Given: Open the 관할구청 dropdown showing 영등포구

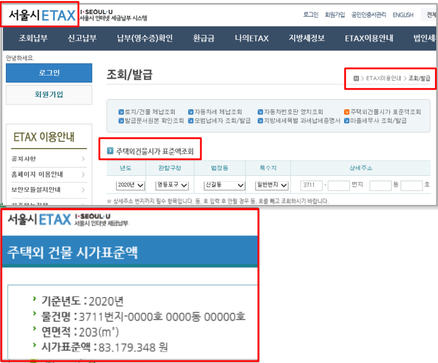Looking at the screenshot, I should [x=172, y=185].
